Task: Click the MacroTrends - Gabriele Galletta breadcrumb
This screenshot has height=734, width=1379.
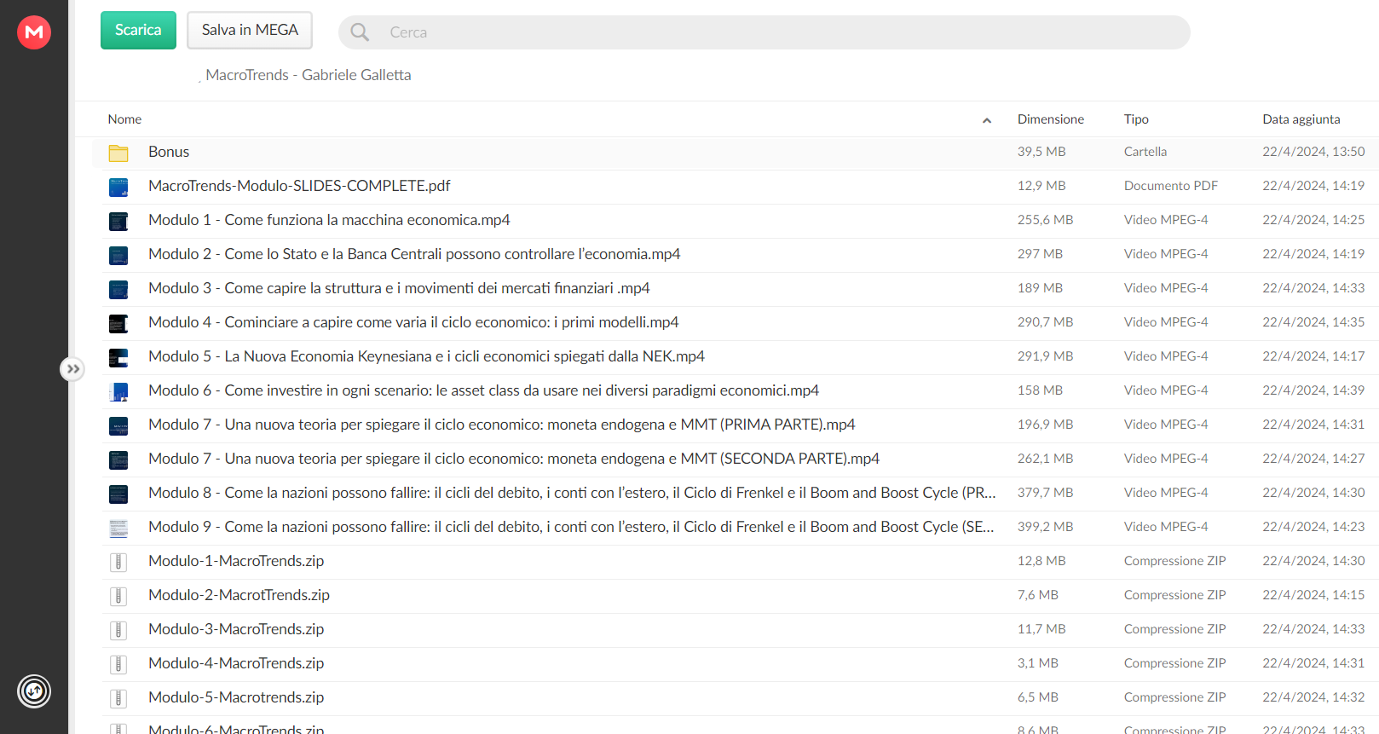Action: click(309, 75)
